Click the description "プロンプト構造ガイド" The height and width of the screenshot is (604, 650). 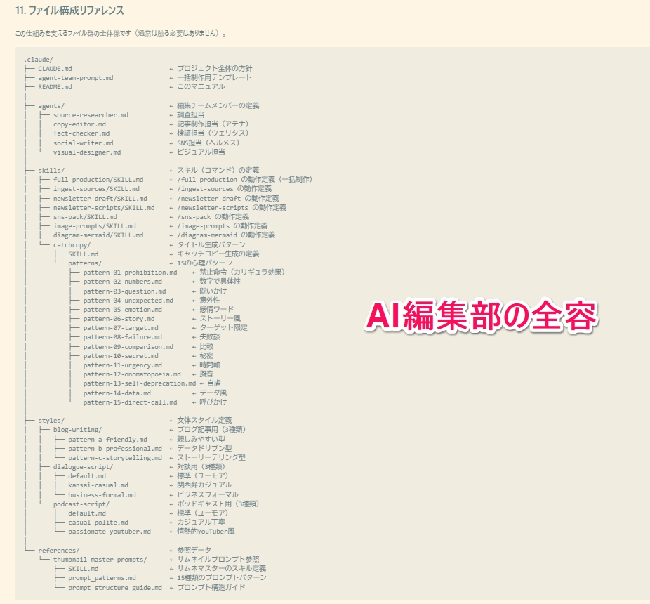211,587
